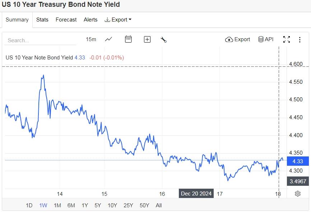The image size is (311, 213).
Task: Click the add comparison plus icon
Action: click(147, 39)
